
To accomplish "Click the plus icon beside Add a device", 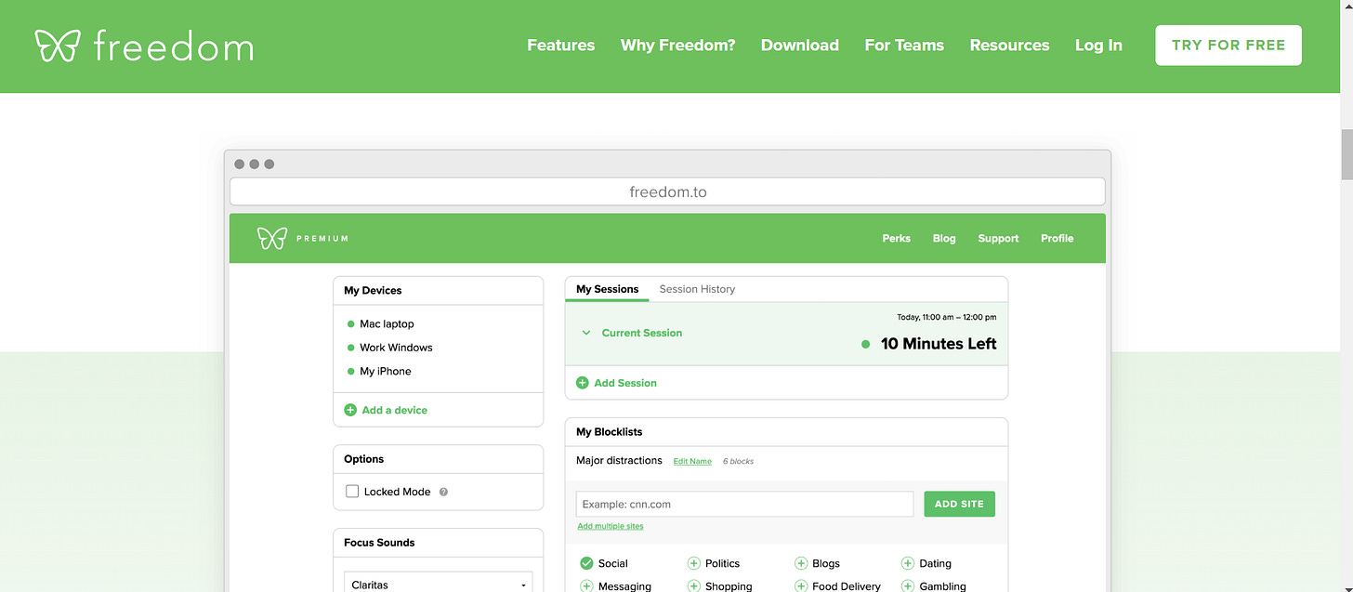I will [x=350, y=410].
